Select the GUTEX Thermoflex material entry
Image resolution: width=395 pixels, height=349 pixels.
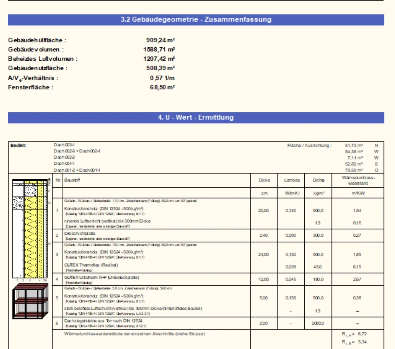coord(91,265)
